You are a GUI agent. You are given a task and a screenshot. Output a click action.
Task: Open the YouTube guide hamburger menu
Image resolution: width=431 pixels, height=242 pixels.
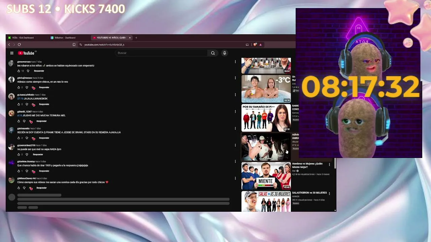click(x=12, y=53)
